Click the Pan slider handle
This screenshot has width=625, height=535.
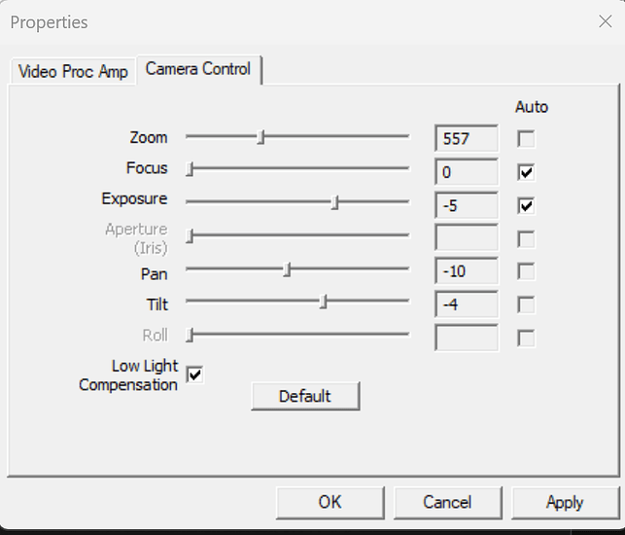pos(287,269)
